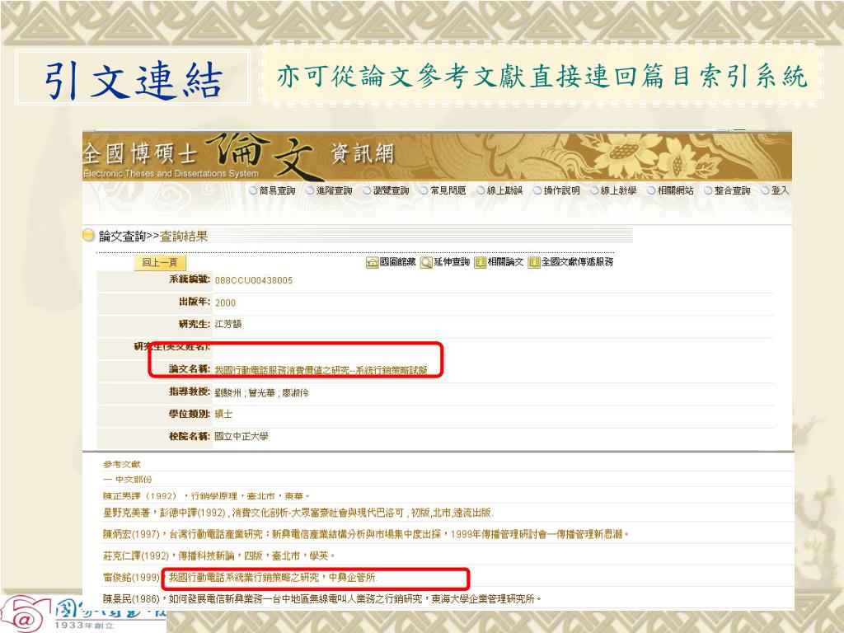This screenshot has width=844, height=633.
Task: Open the 整合查詢 menu item
Action: pos(733,190)
